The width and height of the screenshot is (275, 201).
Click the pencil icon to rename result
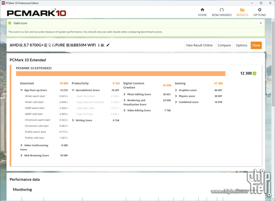[108, 45]
